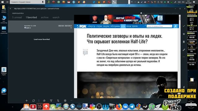Open the Rubik's cube dock app
Viewport: 198px width, 111px height.
pos(139,107)
